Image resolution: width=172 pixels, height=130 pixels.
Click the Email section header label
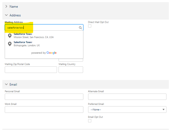click(13, 85)
